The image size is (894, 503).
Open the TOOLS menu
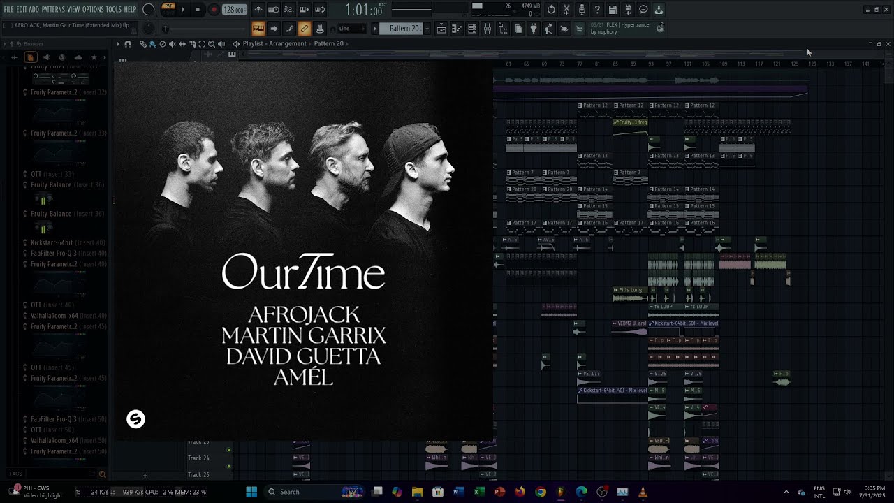(113, 9)
